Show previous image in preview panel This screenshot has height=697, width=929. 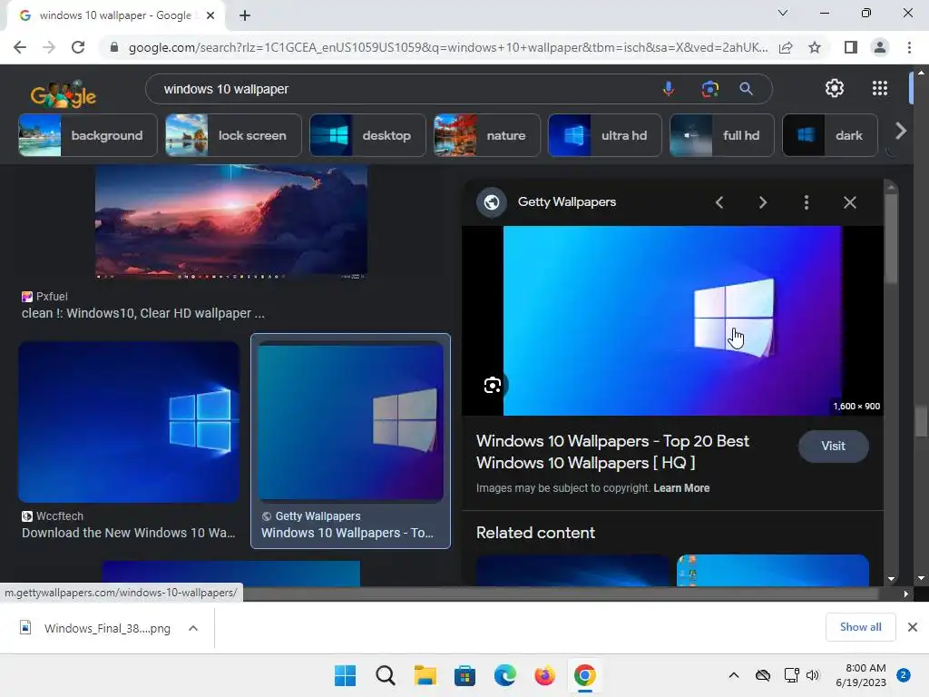[719, 202]
